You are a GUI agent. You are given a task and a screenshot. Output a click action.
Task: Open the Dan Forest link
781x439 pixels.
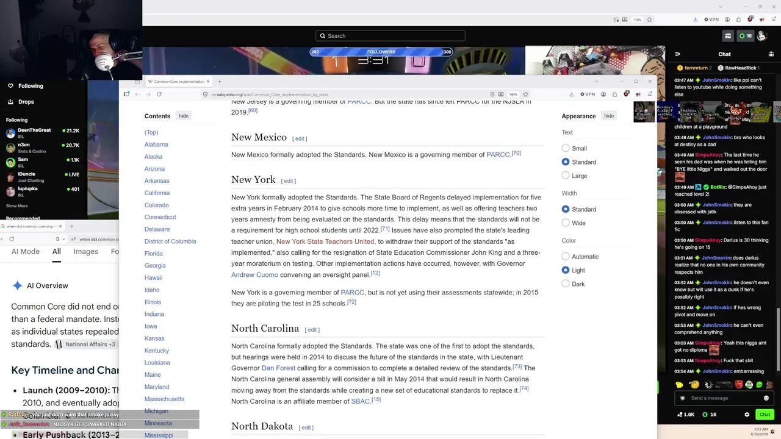tap(278, 368)
